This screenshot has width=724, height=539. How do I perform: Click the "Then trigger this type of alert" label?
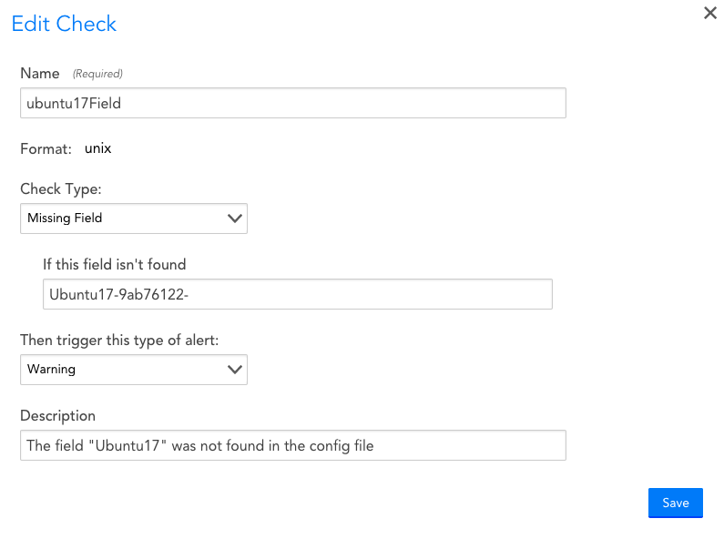pos(119,341)
